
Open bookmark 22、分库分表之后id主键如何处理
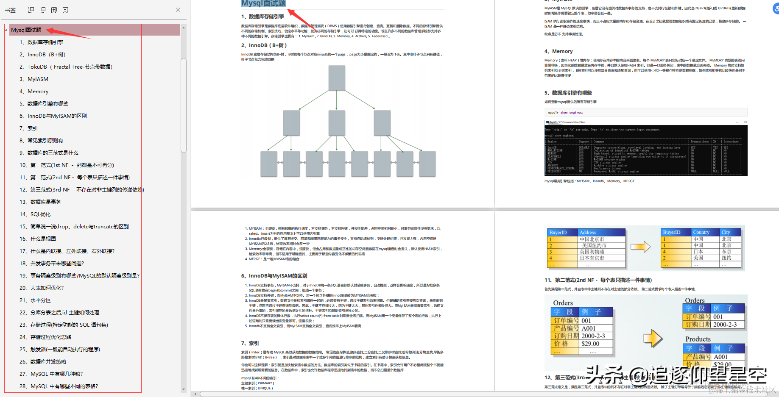pyautogui.click(x=59, y=312)
